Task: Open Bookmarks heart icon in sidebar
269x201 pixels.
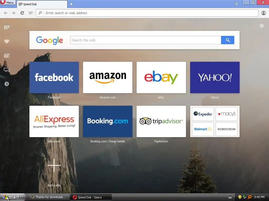Action: tap(7, 41)
